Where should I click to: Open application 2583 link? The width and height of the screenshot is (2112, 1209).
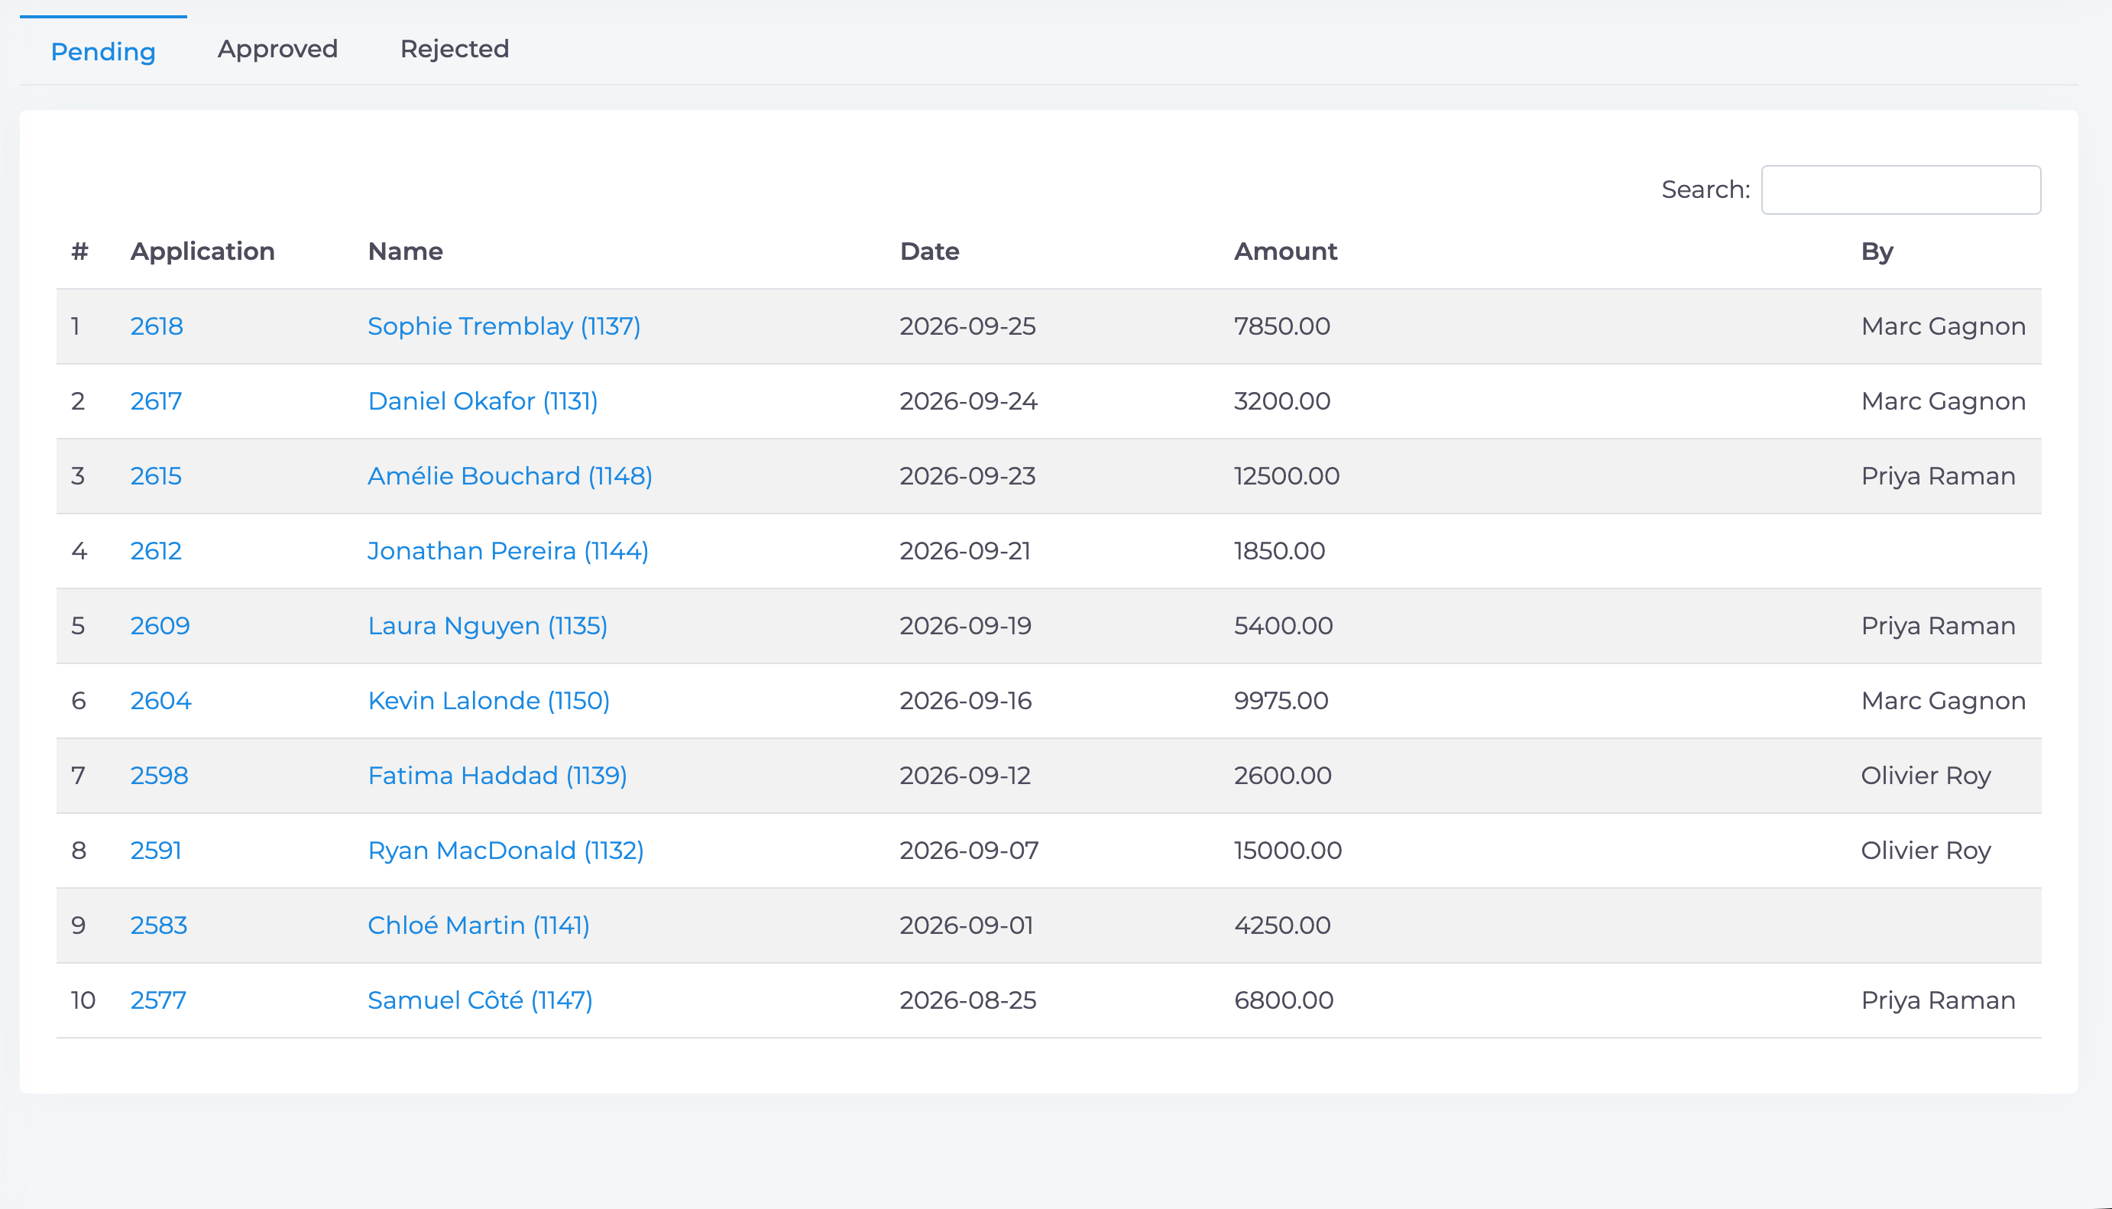pos(160,925)
